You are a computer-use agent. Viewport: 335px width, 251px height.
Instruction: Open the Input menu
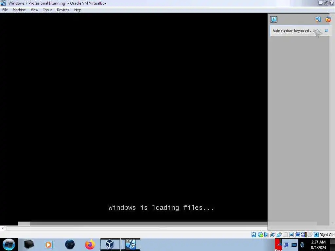point(47,10)
